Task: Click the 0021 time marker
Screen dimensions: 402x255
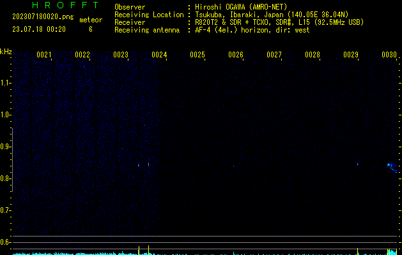Action: (x=43, y=55)
